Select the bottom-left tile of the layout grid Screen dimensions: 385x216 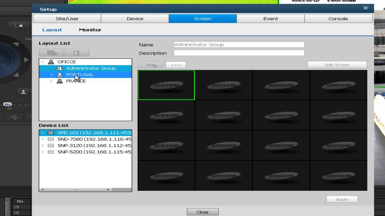(166, 175)
